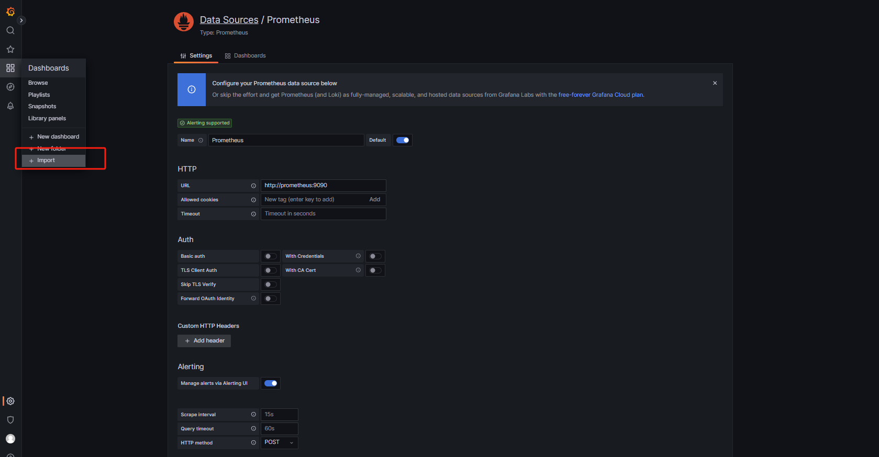The width and height of the screenshot is (879, 457).
Task: Dismiss the configure Prometheus banner
Action: click(x=715, y=83)
